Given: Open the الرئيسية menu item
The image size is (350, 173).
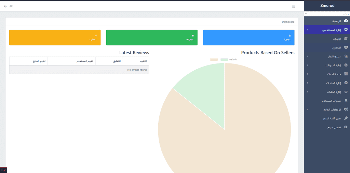Looking at the screenshot, I should click(x=327, y=21).
